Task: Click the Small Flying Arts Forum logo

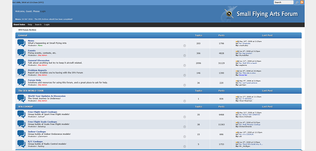Action: click(259, 14)
